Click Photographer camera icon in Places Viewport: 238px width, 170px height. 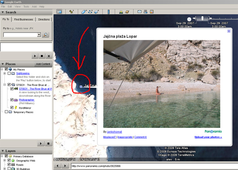coord(16,100)
